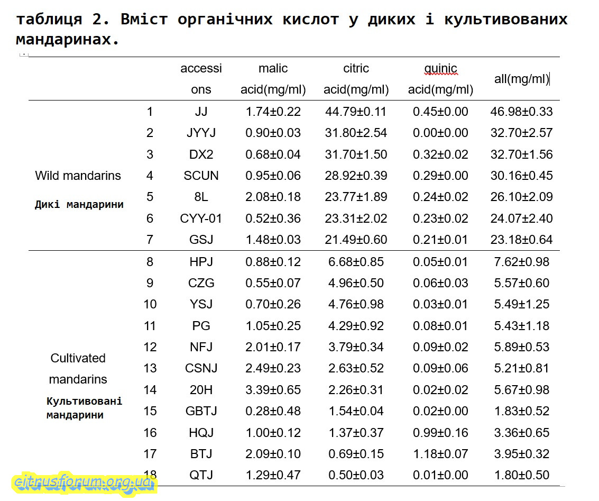Image resolution: width=599 pixels, height=501 pixels.
Task: Select the "Культивовані мандарини" translation text
Action: [84, 408]
